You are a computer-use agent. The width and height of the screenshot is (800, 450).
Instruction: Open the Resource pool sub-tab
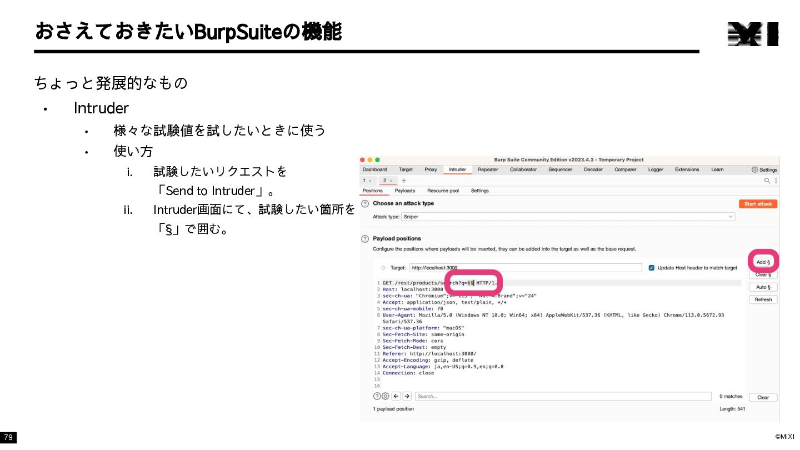tap(443, 191)
